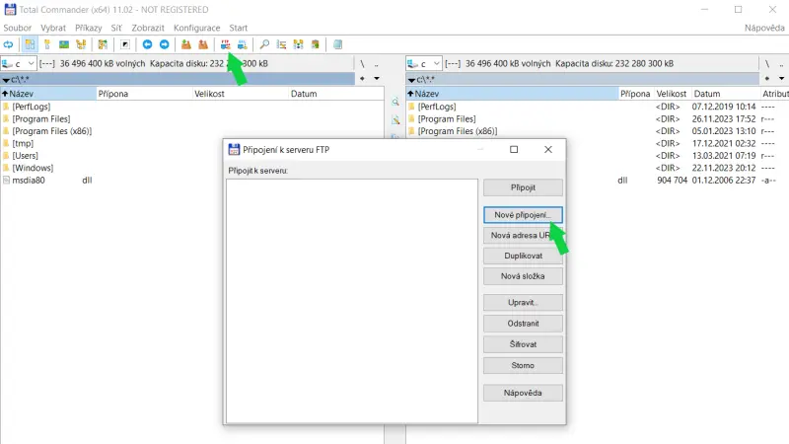This screenshot has height=444, width=789.
Task: Sort left panel by Přípona column
Action: pos(144,94)
